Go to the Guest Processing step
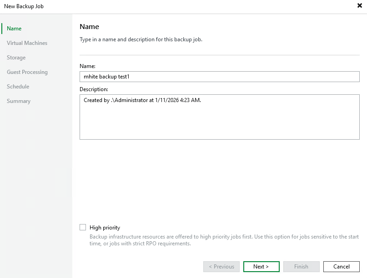The height and width of the screenshot is (278, 367). (27, 72)
